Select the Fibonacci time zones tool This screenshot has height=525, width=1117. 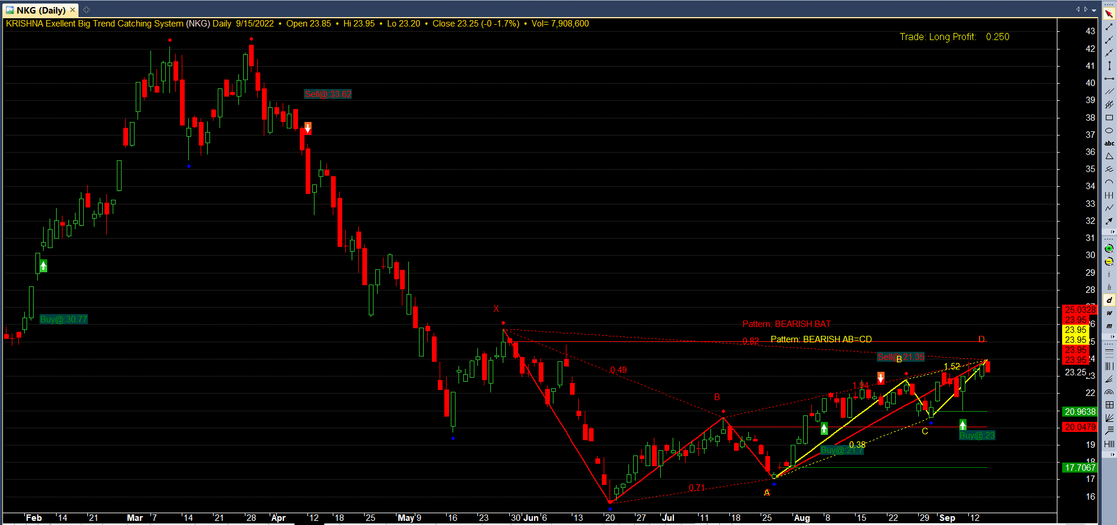click(1109, 366)
